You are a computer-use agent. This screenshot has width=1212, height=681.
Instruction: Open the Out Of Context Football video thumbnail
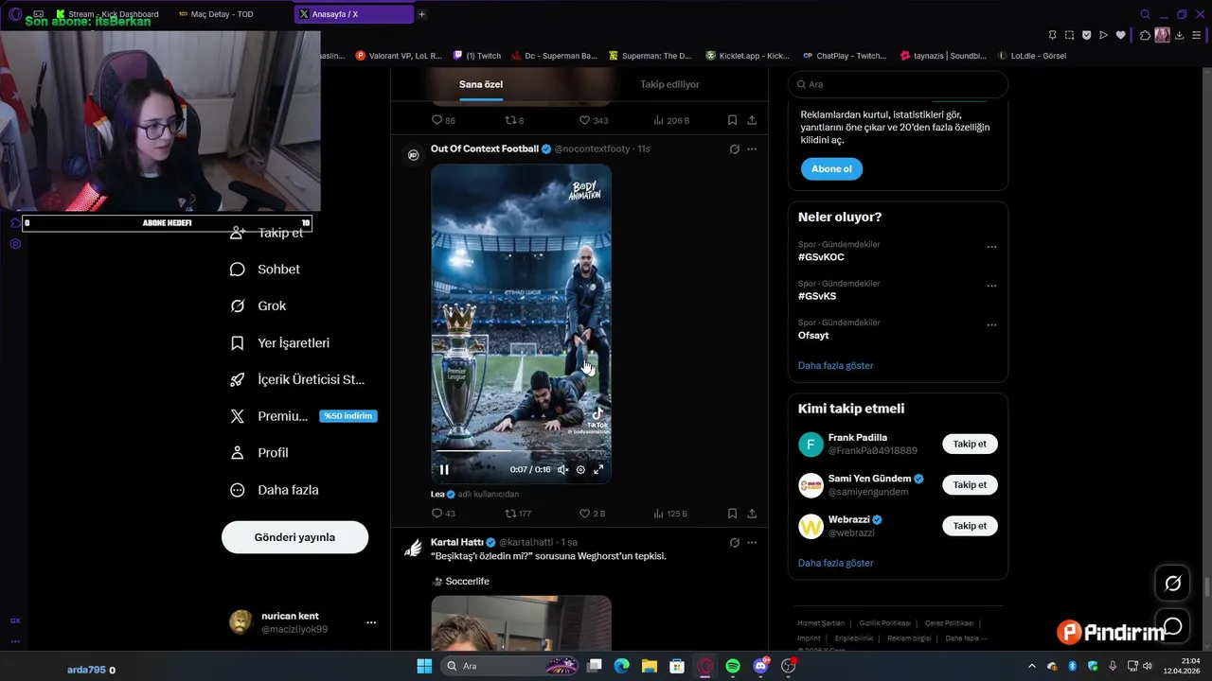point(521,323)
